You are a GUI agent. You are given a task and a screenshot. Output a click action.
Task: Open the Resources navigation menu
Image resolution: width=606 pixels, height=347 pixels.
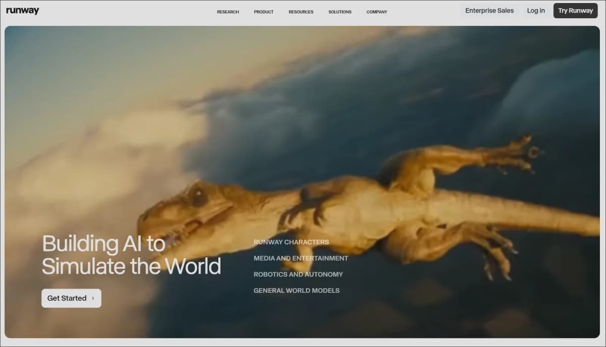(301, 12)
